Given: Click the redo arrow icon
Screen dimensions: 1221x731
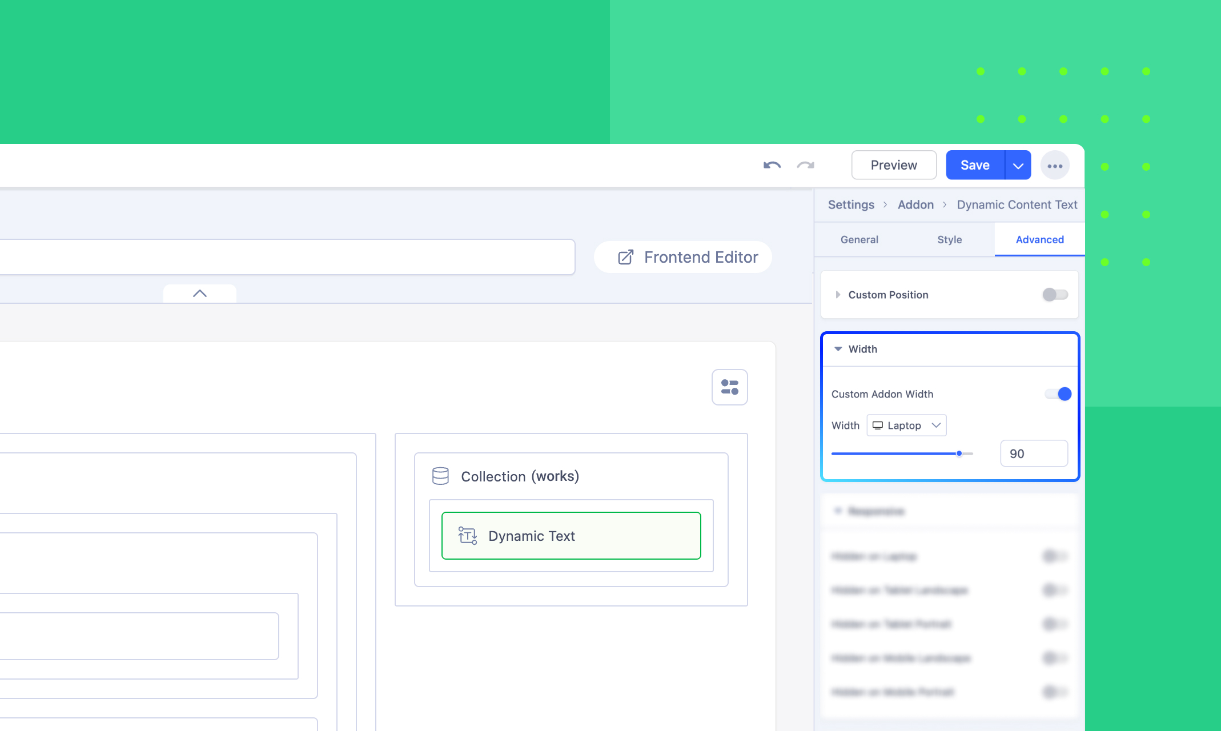Looking at the screenshot, I should coord(805,166).
